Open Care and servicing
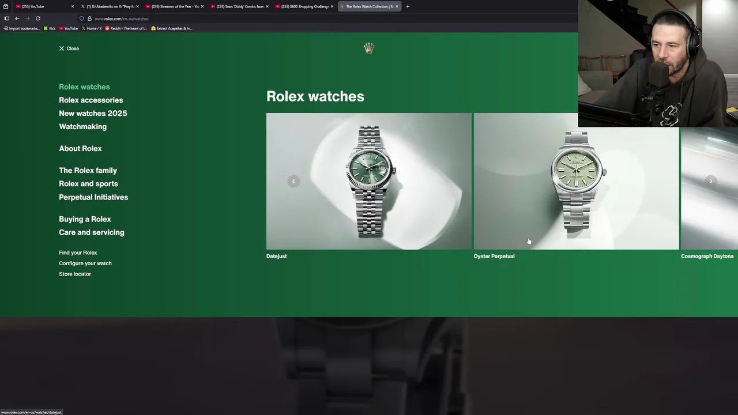 91,232
